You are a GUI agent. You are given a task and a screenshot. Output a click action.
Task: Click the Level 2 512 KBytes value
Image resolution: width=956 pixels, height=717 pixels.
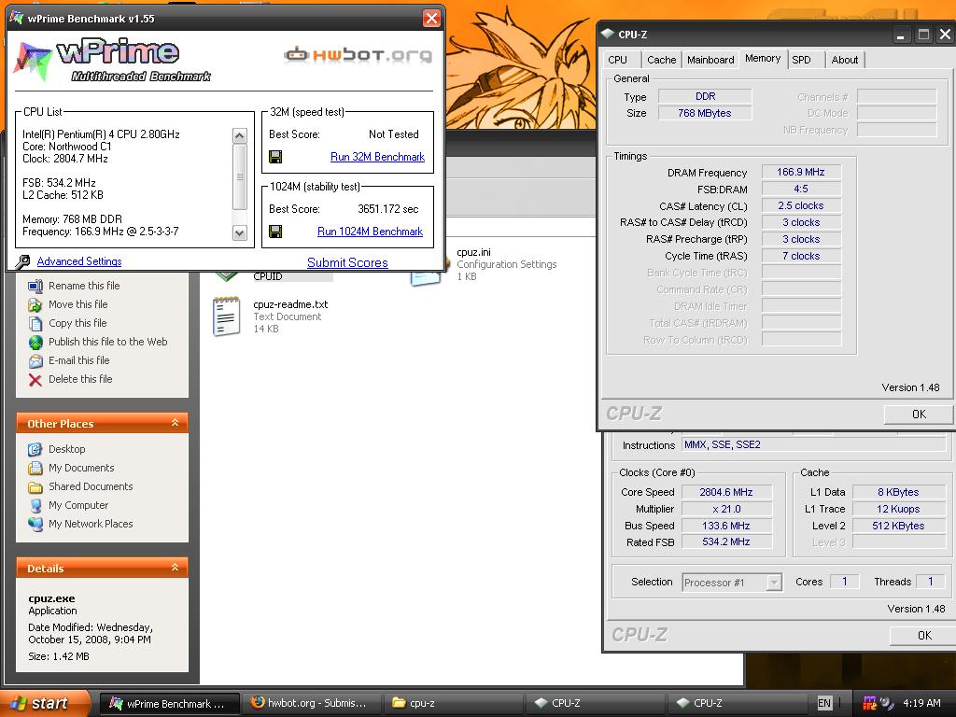[x=898, y=526]
